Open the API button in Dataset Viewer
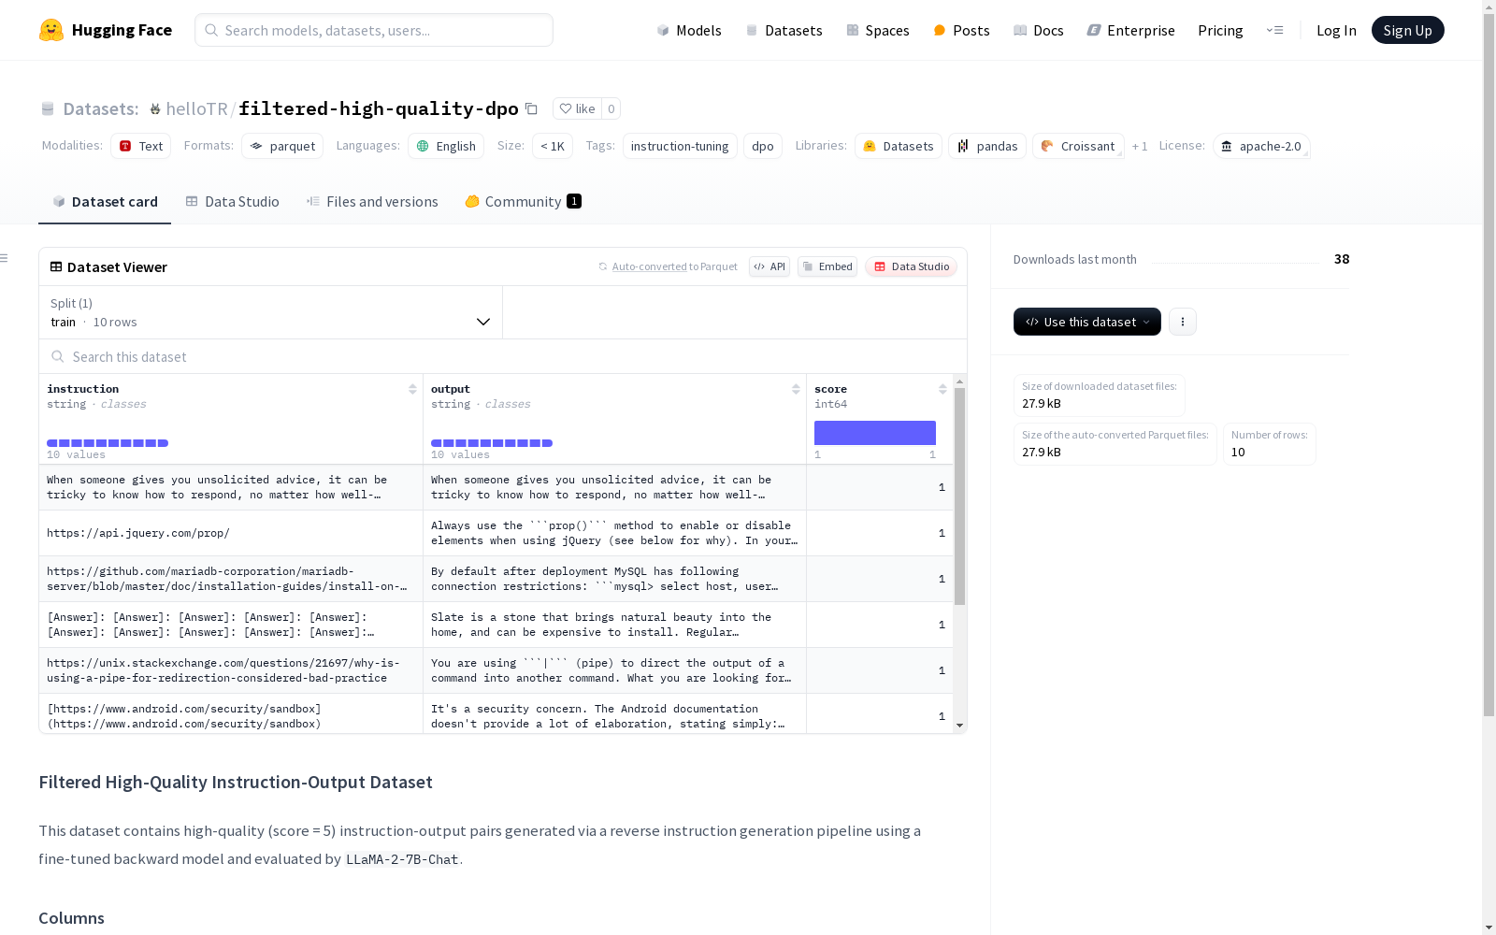 770,266
